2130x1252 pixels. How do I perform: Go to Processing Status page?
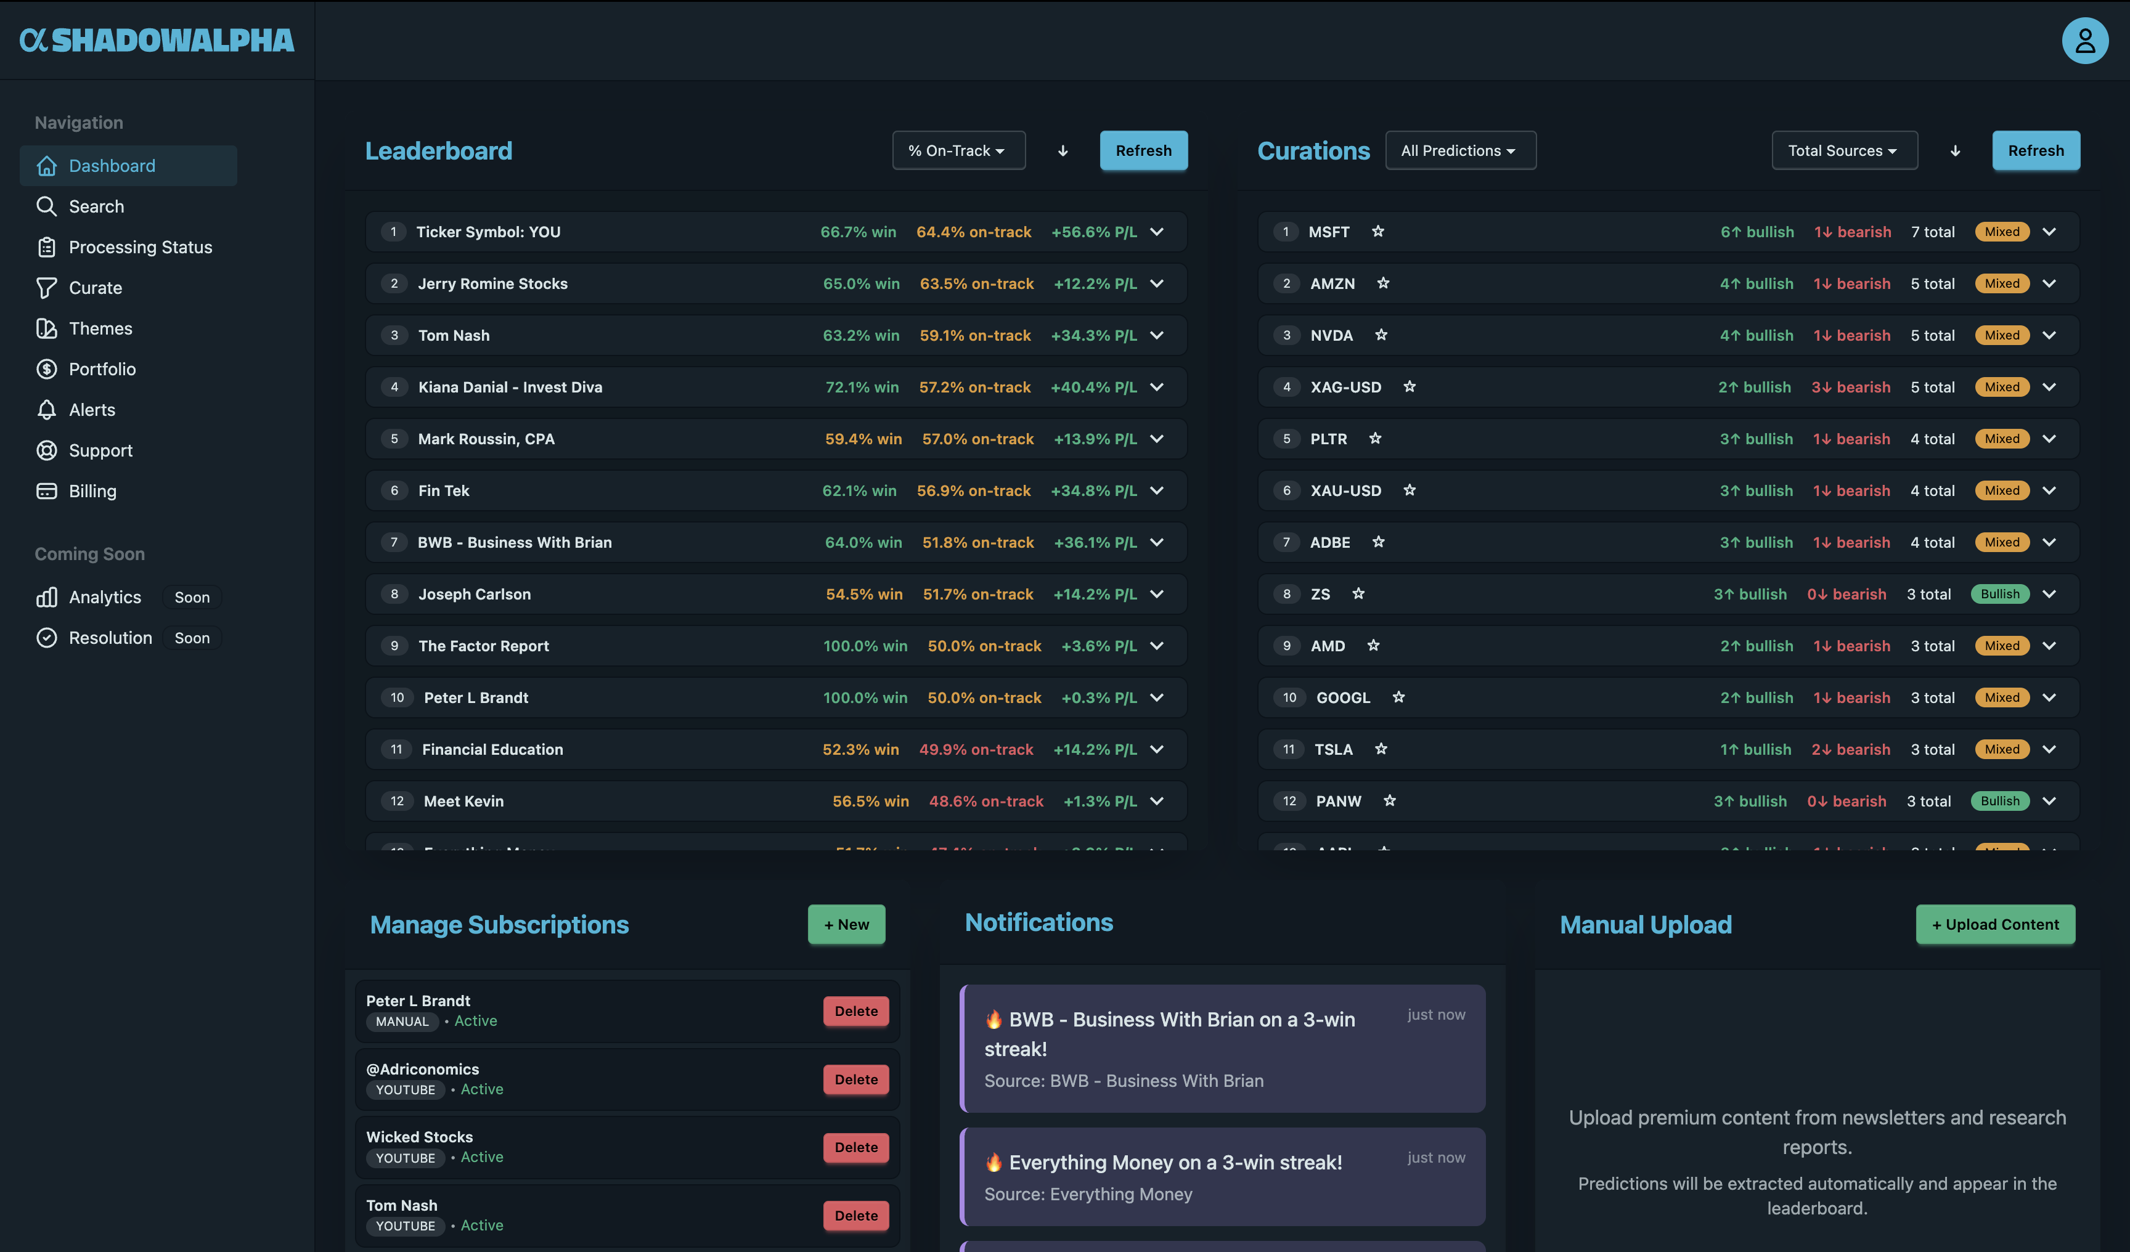click(139, 248)
